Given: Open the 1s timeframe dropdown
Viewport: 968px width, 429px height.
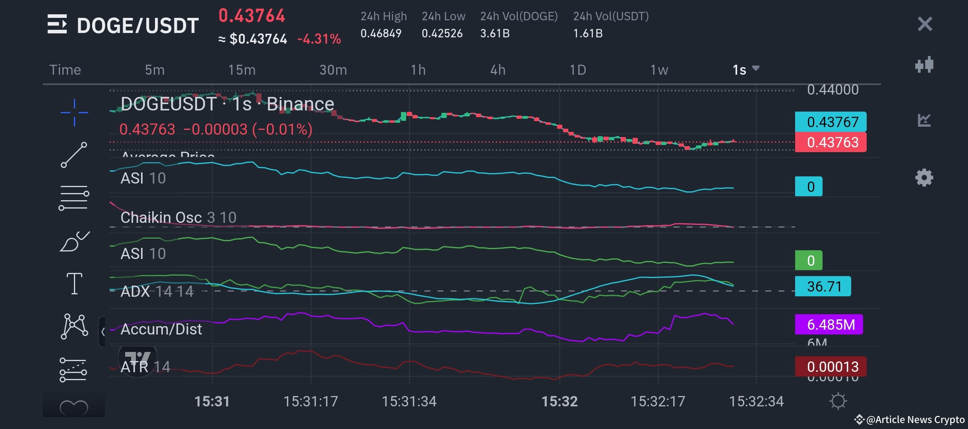Looking at the screenshot, I should click(745, 70).
